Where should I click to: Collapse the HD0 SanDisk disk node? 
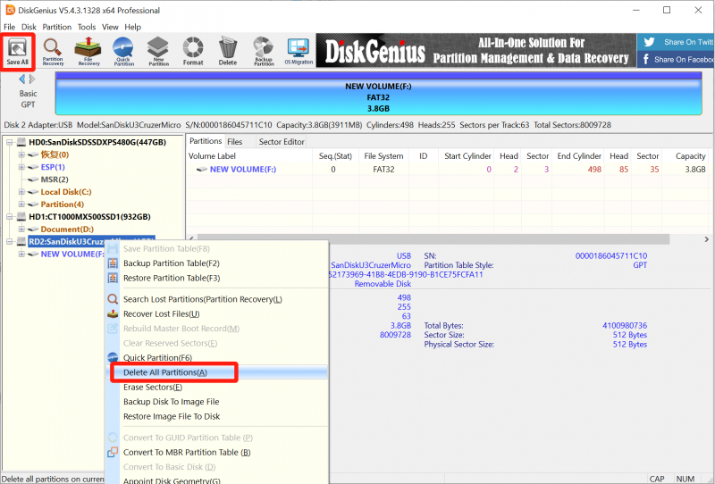click(x=9, y=142)
